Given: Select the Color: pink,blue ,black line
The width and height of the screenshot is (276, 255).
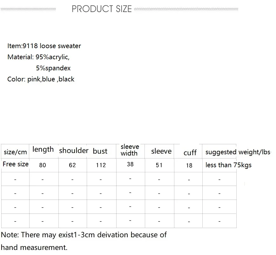Looking at the screenshot, I should pos(41,79).
